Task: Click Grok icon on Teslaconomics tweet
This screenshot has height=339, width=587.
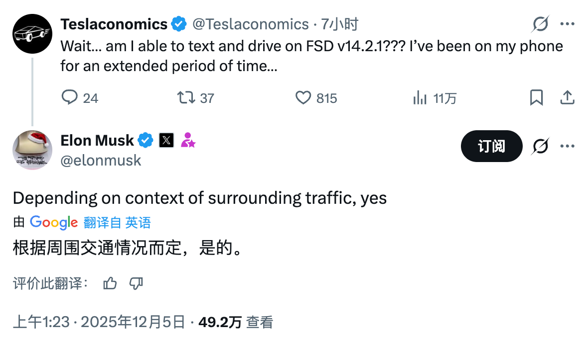Action: tap(541, 23)
